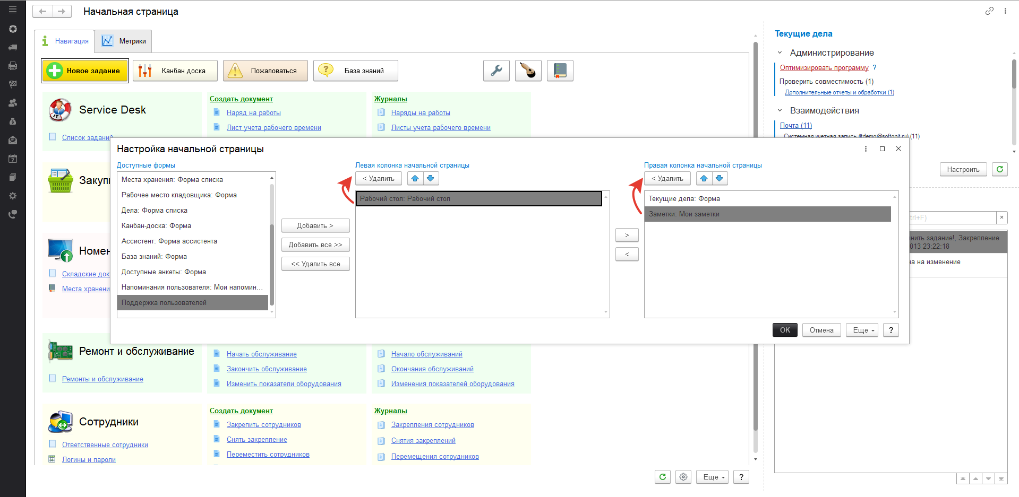Click the green refresh icon beside Настроить
The width and height of the screenshot is (1019, 497).
999,169
